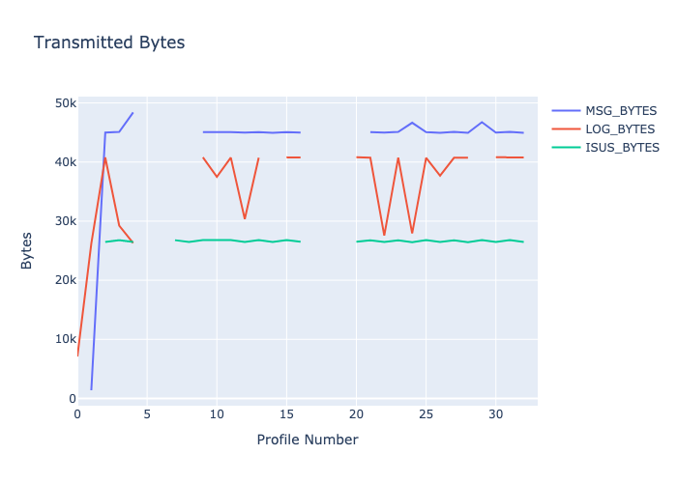The height and width of the screenshot is (483, 677).
Task: Click the x-axis tick label 5
Action: [147, 414]
